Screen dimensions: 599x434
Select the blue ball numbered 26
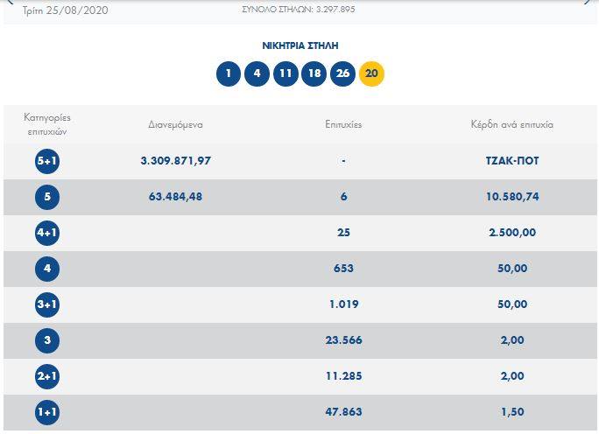pyautogui.click(x=342, y=73)
